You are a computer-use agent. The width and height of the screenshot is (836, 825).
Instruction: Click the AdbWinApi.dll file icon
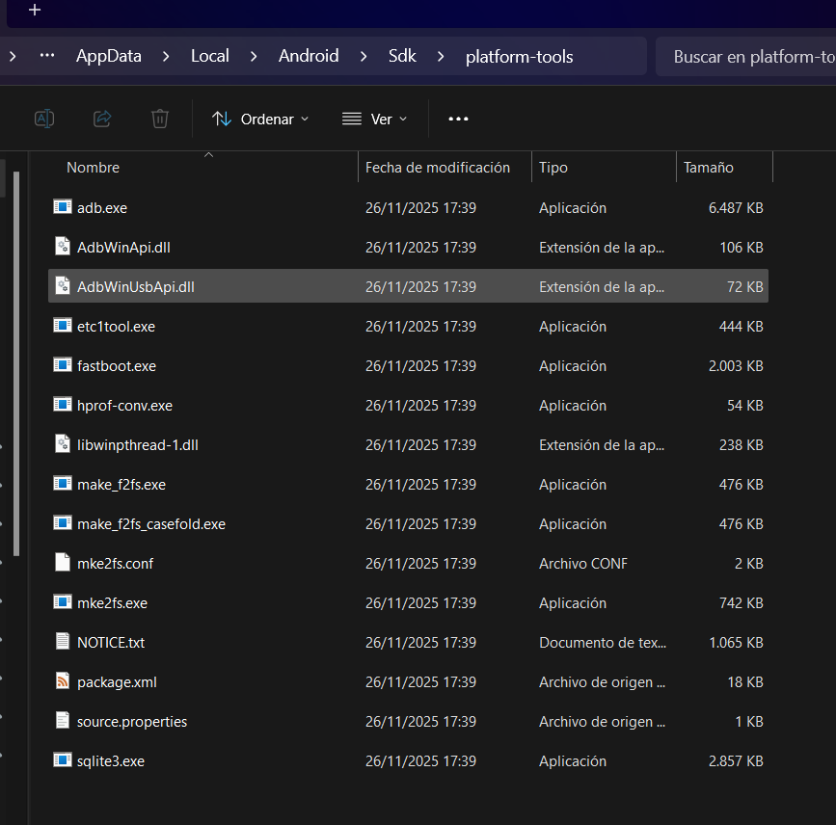click(63, 247)
